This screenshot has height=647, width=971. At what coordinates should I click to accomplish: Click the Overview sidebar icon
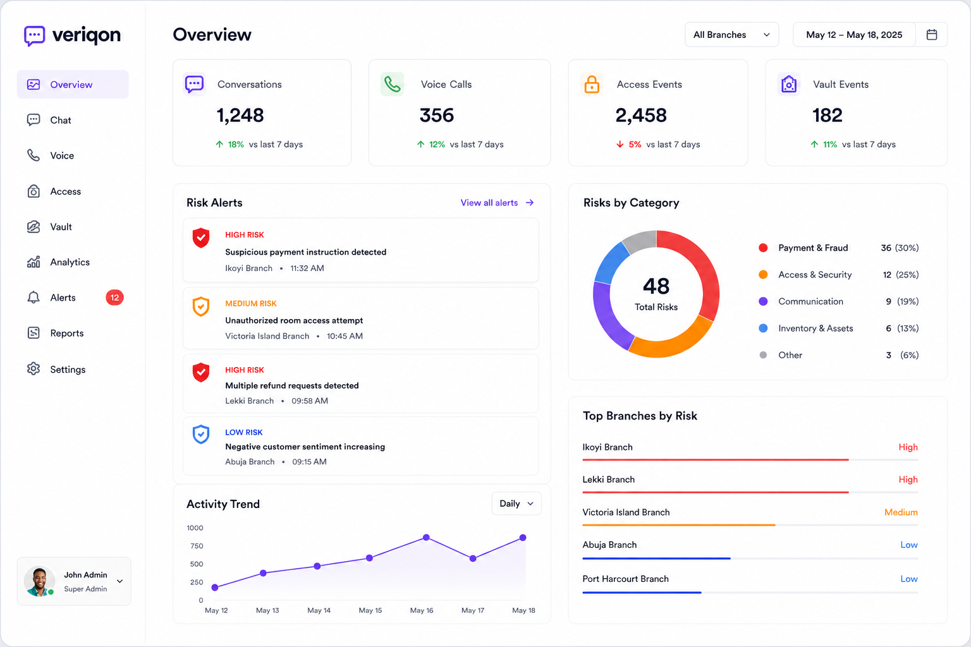point(34,85)
